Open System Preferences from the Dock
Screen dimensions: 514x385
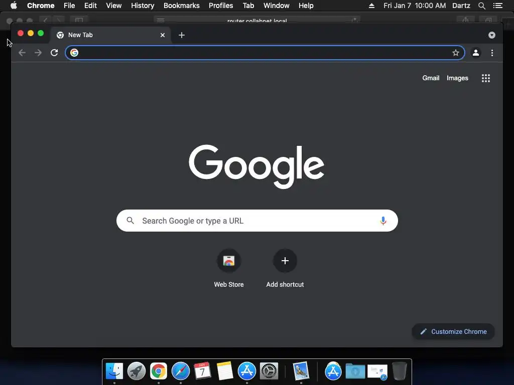pos(269,371)
